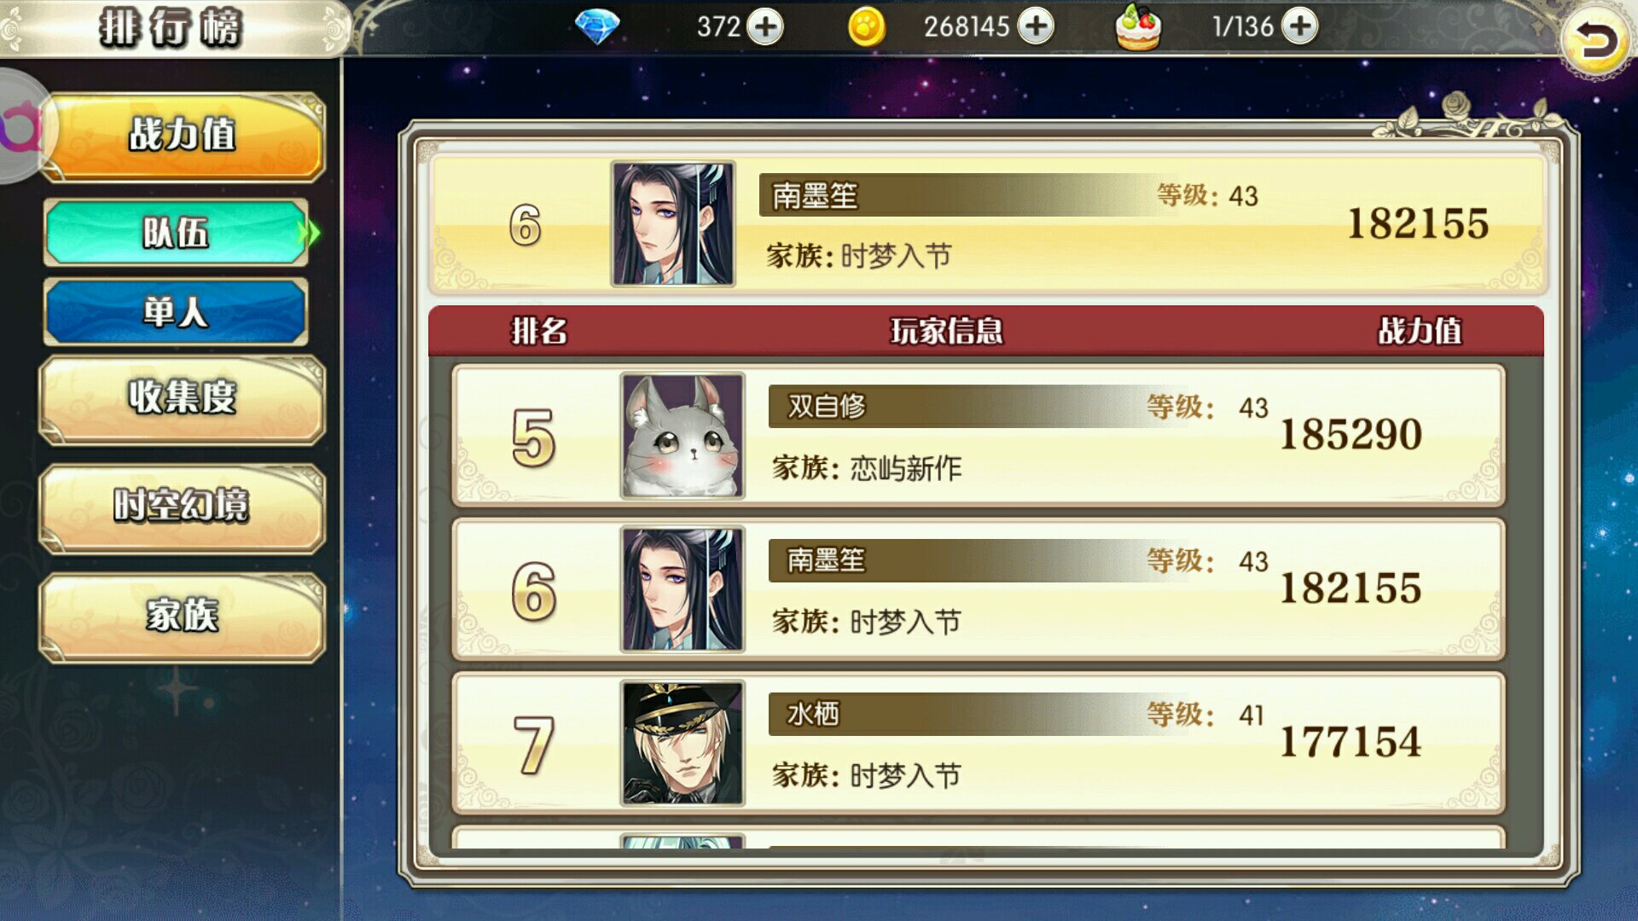Switch to the 队伍 team sub-tab
Viewport: 1638px width, 921px height.
pos(176,232)
